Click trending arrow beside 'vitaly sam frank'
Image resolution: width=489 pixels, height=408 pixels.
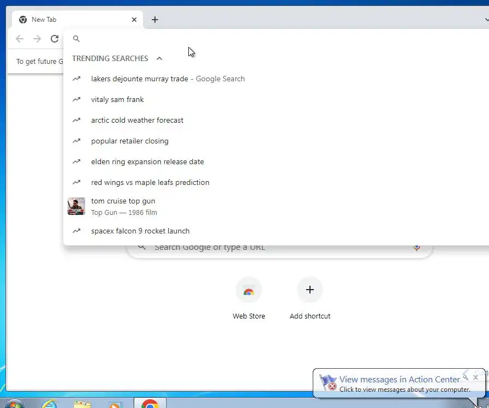click(76, 99)
